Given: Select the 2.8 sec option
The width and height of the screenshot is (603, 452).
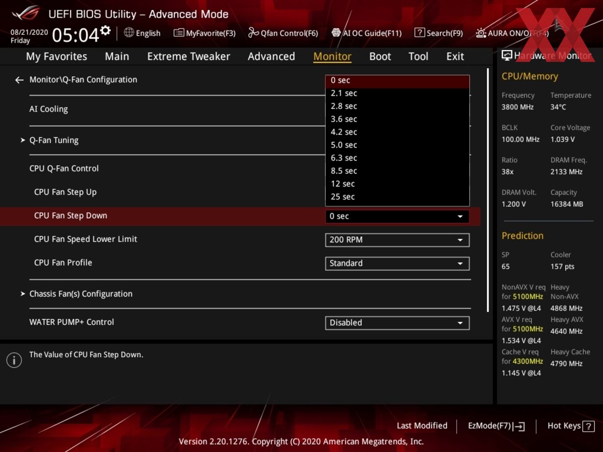Looking at the screenshot, I should pos(397,106).
